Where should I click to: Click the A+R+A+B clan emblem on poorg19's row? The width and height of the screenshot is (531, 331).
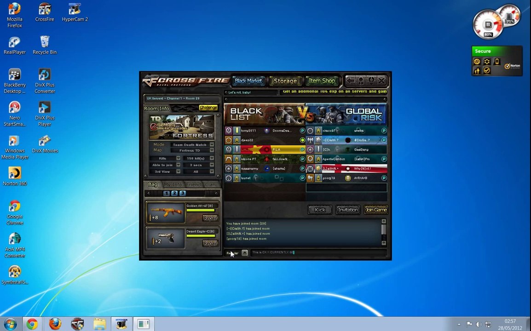pos(348,178)
